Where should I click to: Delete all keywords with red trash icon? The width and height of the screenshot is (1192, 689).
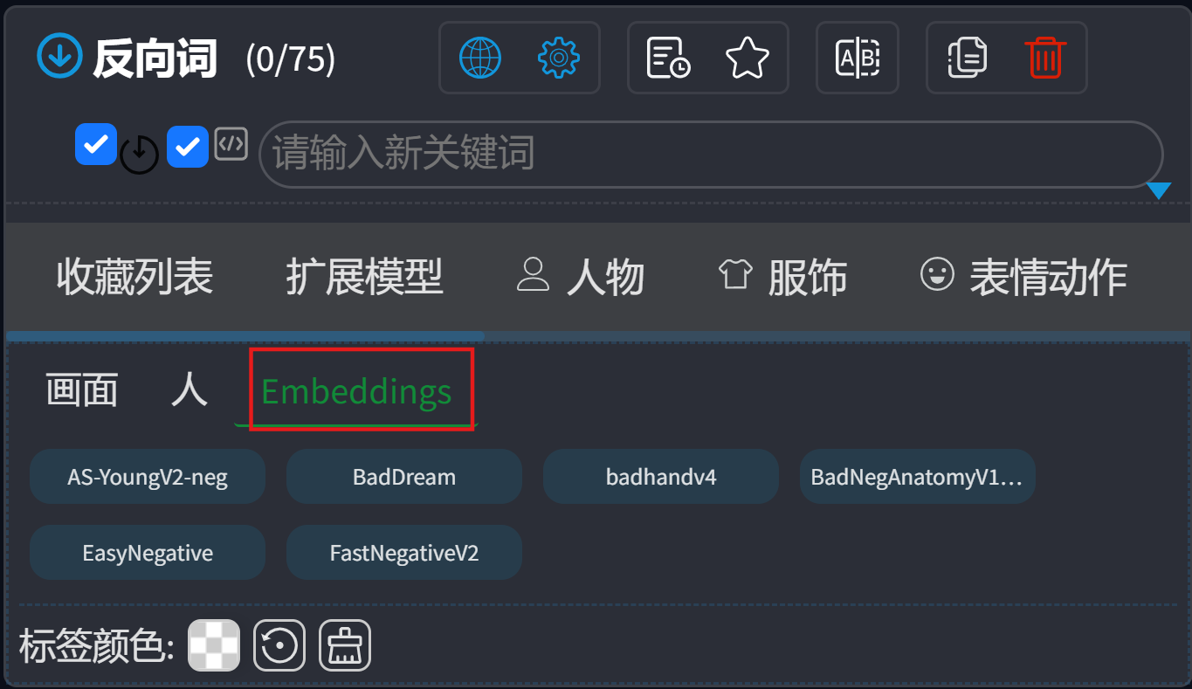coord(1045,59)
